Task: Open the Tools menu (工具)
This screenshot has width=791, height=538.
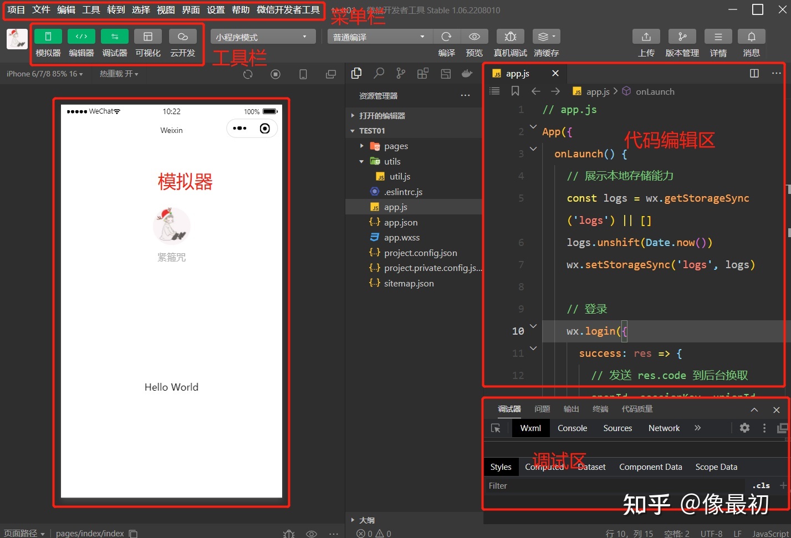Action: (x=91, y=10)
